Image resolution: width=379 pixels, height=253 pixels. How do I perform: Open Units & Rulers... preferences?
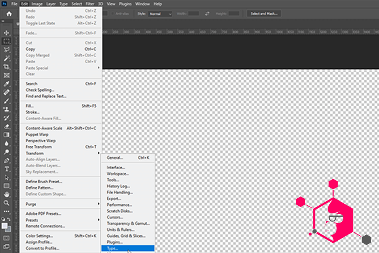coord(128,229)
